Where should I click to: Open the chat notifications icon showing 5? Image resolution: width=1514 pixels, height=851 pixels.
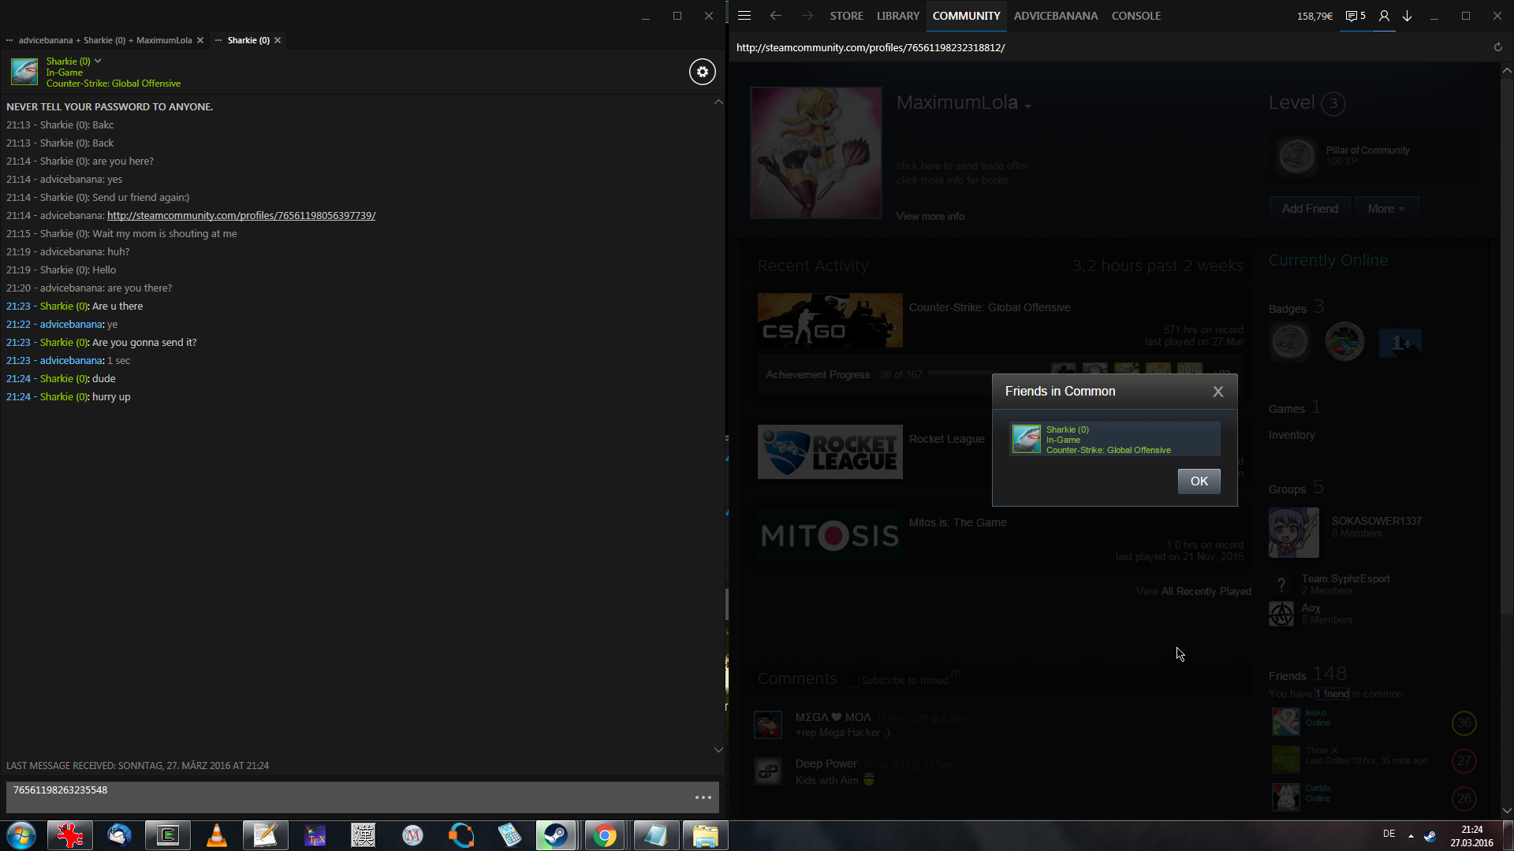[1355, 16]
